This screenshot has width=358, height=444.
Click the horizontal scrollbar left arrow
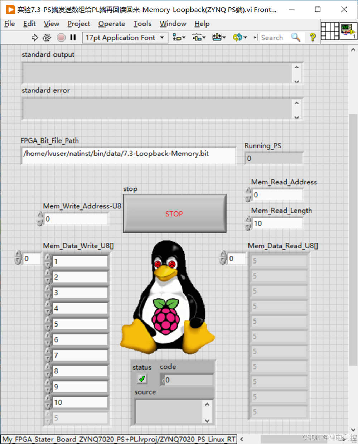[242, 439]
